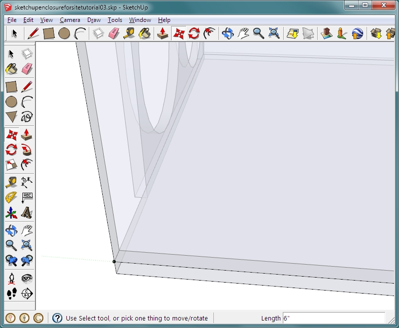The image size is (399, 328).
Task: Select the 3D Text tool
Action: click(27, 213)
